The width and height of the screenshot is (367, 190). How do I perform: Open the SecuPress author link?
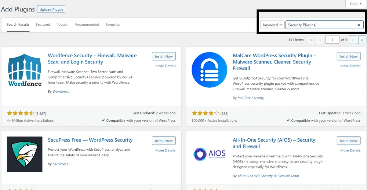(60, 164)
